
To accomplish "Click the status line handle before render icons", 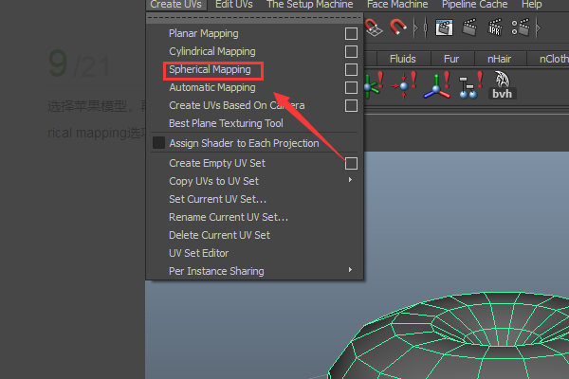I will pyautogui.click(x=425, y=27).
